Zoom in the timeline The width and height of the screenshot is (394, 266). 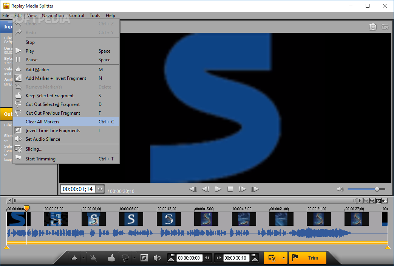372,201
